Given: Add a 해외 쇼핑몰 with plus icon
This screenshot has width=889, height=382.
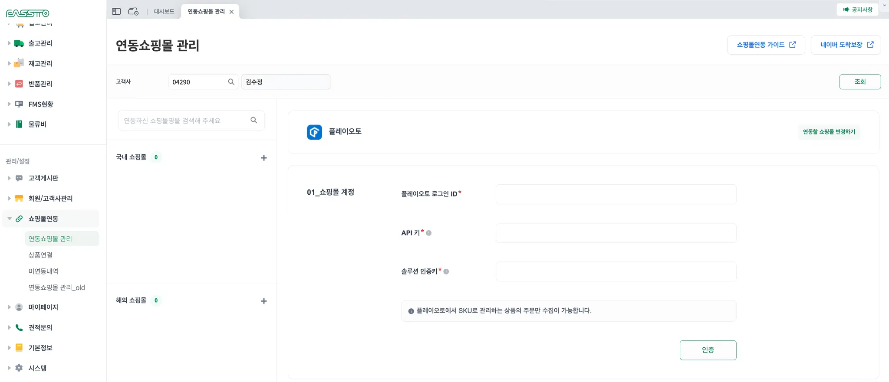Looking at the screenshot, I should point(263,301).
